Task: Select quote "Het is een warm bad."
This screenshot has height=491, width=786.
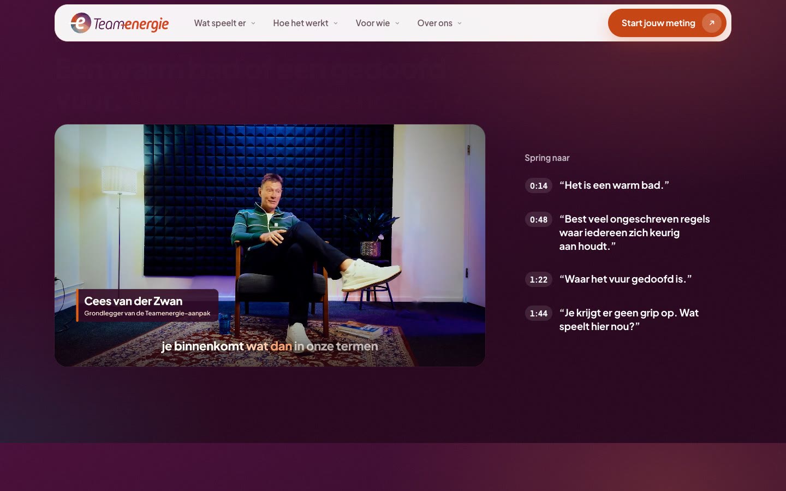Action: tap(614, 185)
